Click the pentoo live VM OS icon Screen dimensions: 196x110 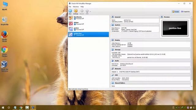[71, 35]
